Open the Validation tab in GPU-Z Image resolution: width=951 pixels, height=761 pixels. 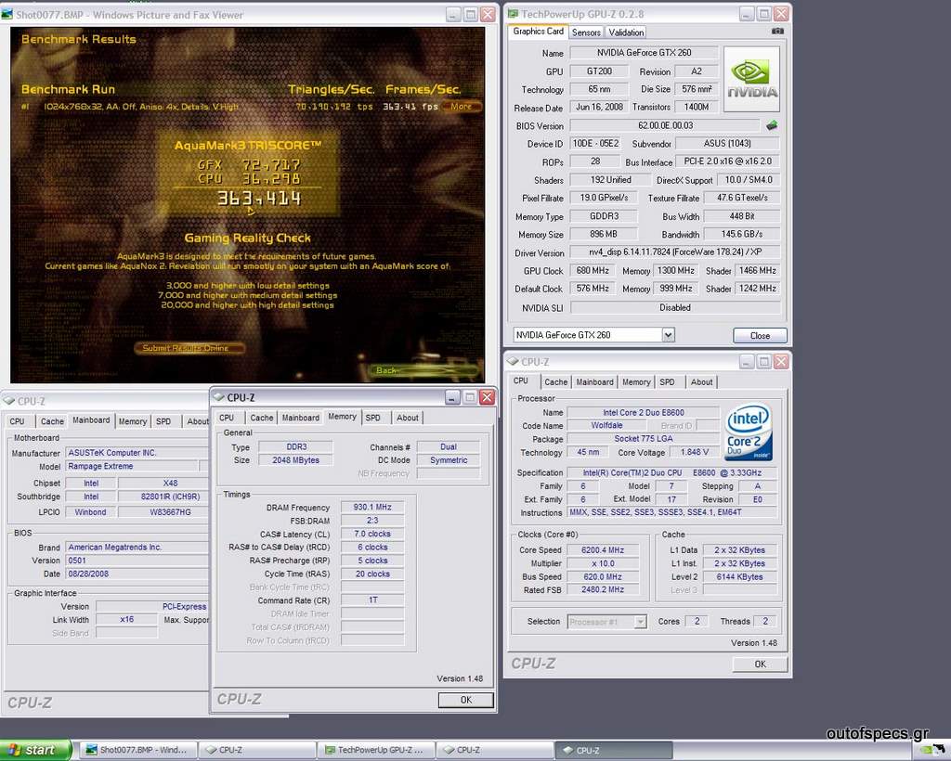[x=626, y=32]
